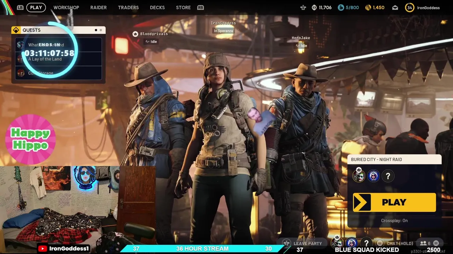This screenshot has height=254, width=453.
Task: Click the Happy Hippo overlay badge
Action: coord(30,139)
